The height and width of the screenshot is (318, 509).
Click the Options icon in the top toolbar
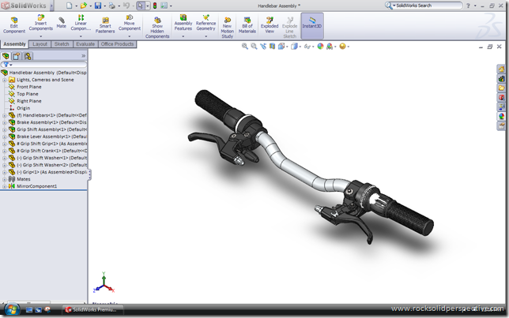pyautogui.click(x=164, y=6)
